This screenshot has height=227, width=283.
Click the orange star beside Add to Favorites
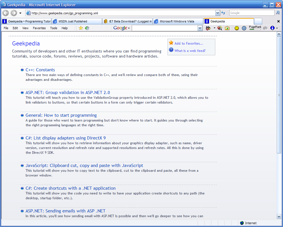171,43
